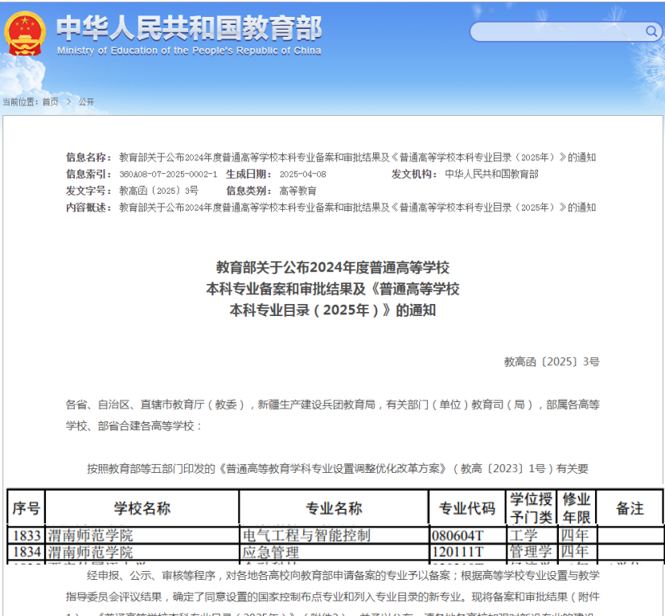The height and width of the screenshot is (616, 665).
Task: Open the 首页 breadcrumb link
Action: pyautogui.click(x=50, y=102)
